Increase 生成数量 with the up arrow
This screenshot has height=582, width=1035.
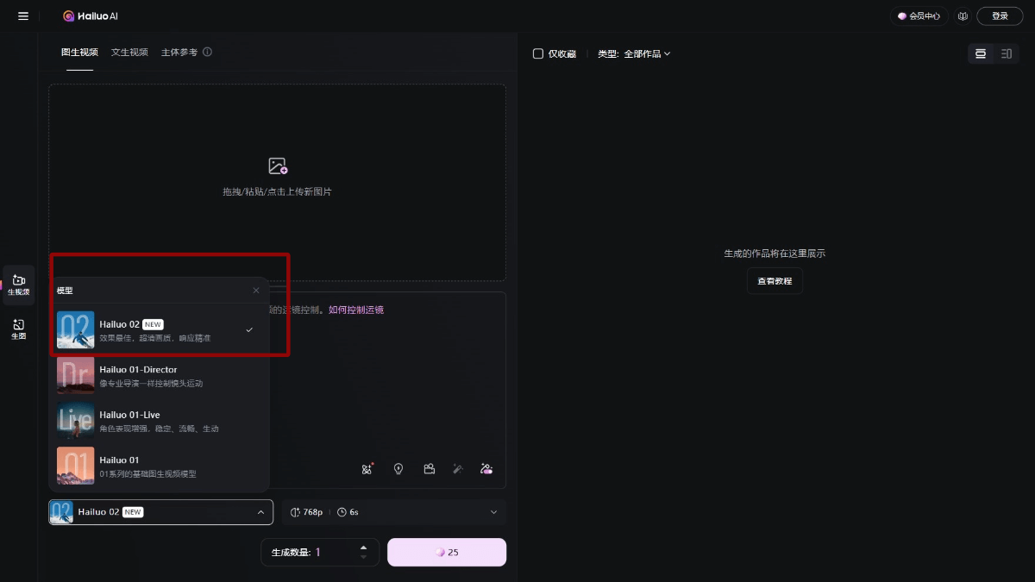[363, 547]
